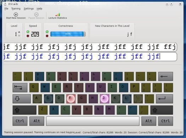Click the Backspace key on virtual keyboard

tap(165, 76)
